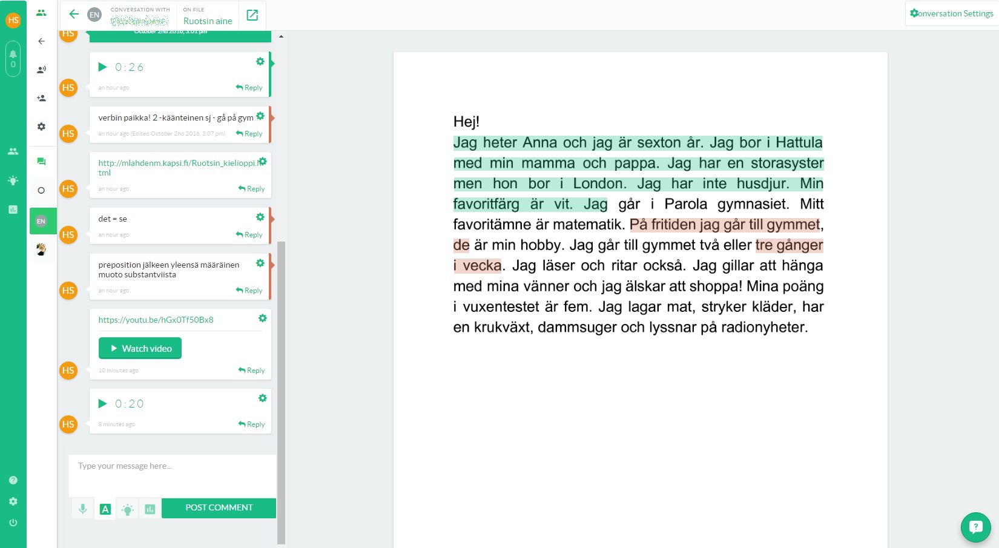Image resolution: width=999 pixels, height=548 pixels.
Task: Click the POST COMMENT button
Action: 219,508
